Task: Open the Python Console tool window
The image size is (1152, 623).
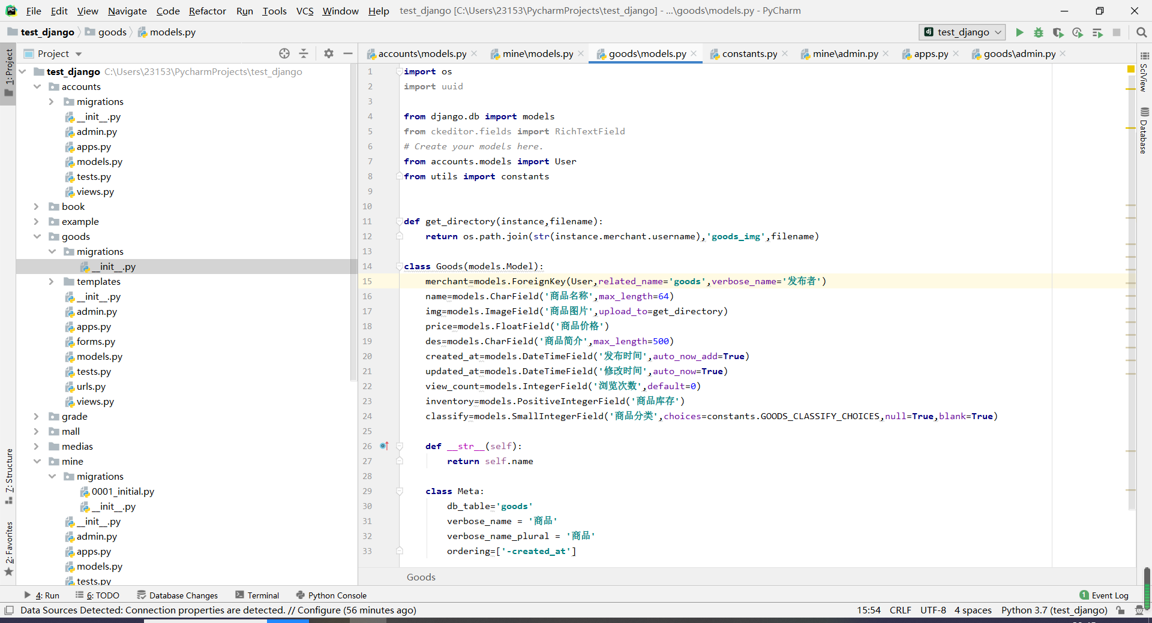Action: point(331,595)
